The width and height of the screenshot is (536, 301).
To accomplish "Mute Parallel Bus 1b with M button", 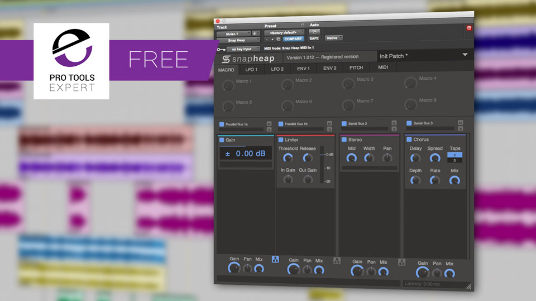I will click(x=329, y=124).
